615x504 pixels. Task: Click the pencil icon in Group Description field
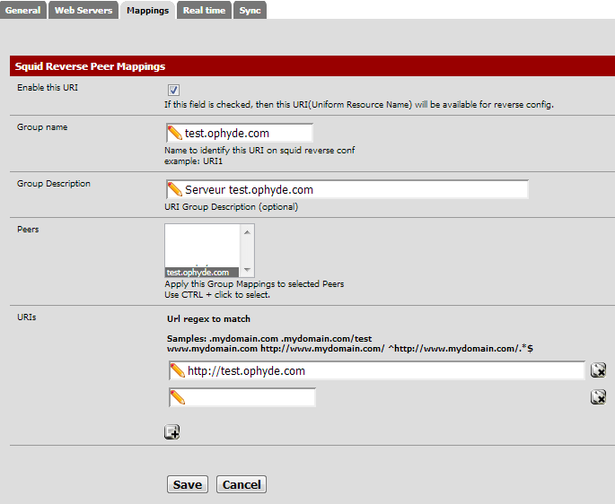pos(175,190)
